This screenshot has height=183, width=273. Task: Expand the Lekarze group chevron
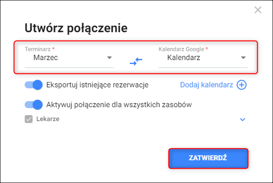tap(243, 119)
